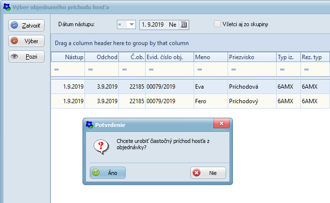Screen dimensions: 330x203
Task: Click the Priezvisko column header
Action: [250, 57]
